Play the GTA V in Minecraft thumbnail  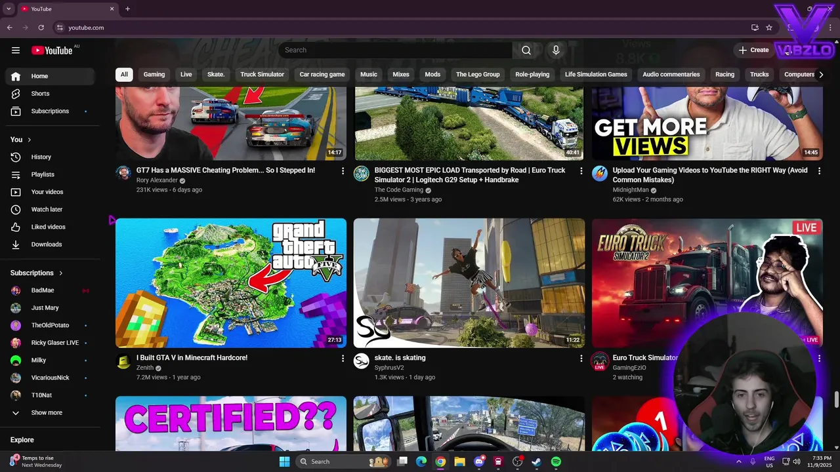tap(231, 283)
